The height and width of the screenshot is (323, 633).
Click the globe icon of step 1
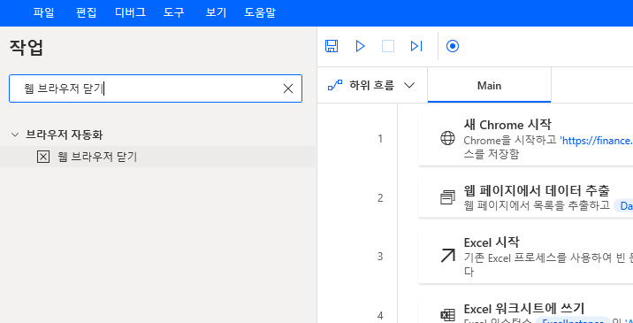click(447, 139)
